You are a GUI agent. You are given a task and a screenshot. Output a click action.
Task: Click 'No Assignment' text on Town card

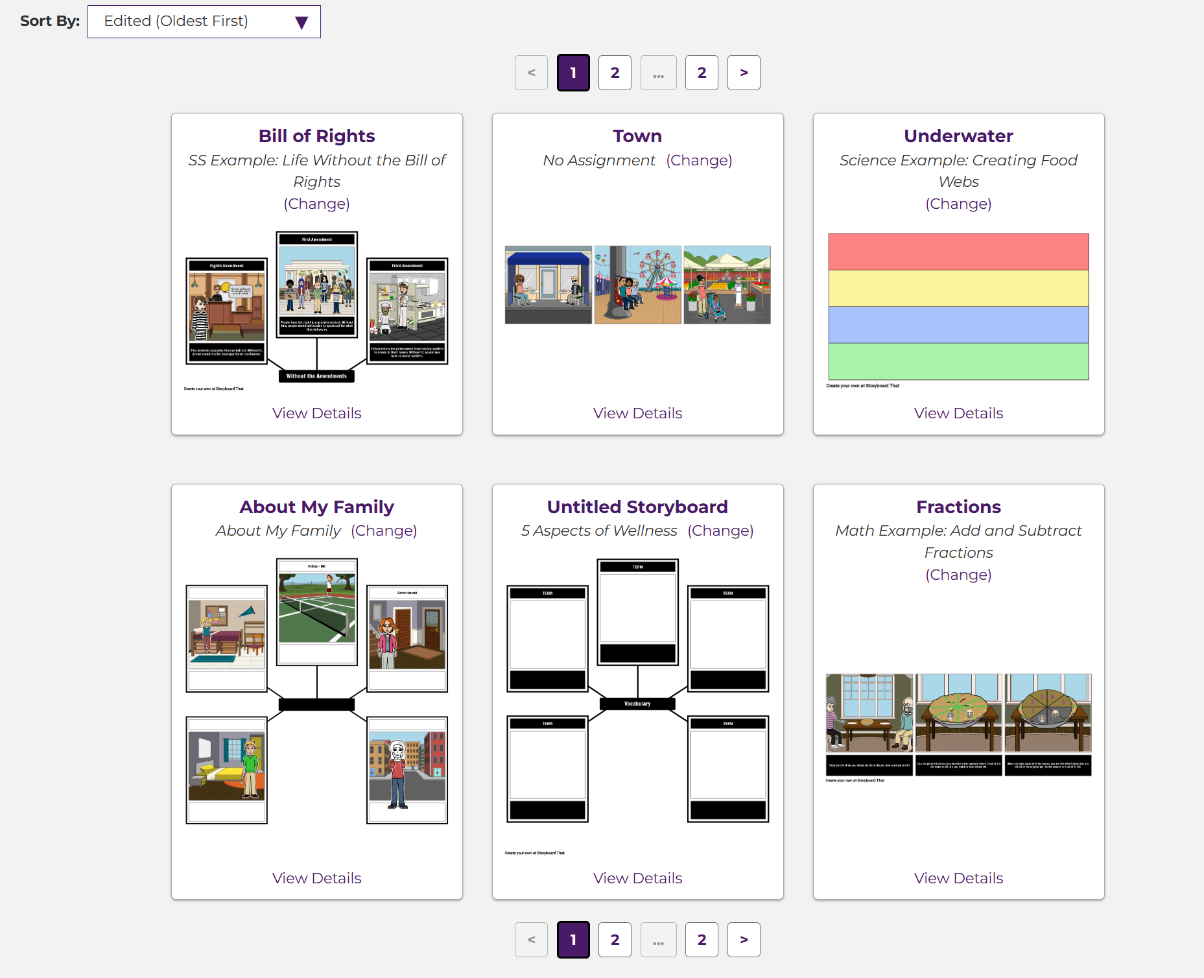coord(599,160)
